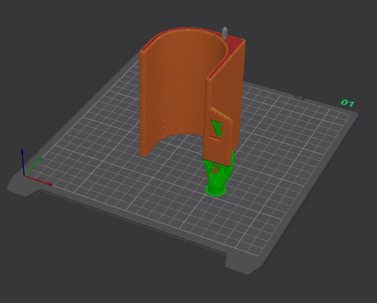The image size is (377, 303).
Task: Click the red X axis arrow
Action: tap(38, 180)
